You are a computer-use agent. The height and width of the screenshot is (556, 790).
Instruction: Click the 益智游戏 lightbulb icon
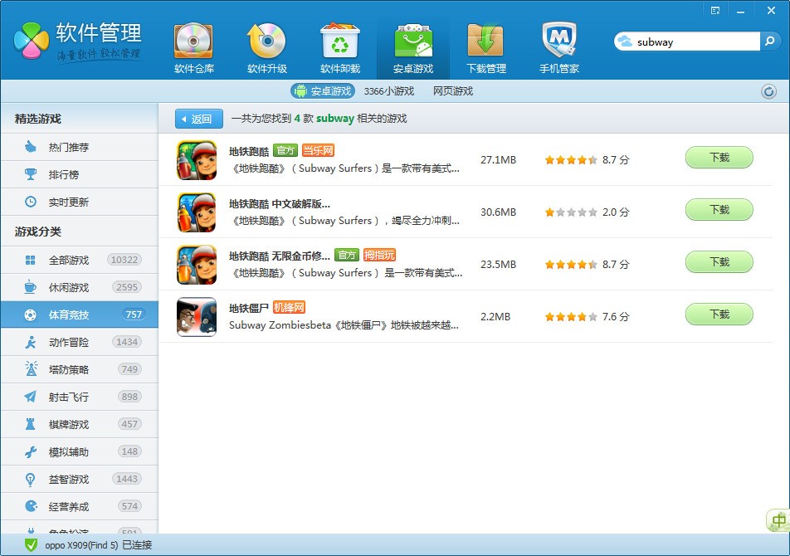(x=30, y=479)
